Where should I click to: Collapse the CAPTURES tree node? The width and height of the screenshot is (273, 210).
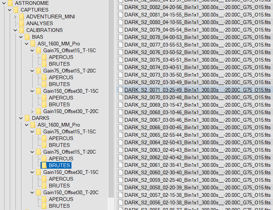tap(10, 10)
